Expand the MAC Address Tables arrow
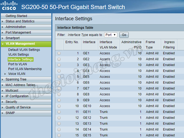The image size is (184, 138). pyautogui.click(x=2, y=85)
